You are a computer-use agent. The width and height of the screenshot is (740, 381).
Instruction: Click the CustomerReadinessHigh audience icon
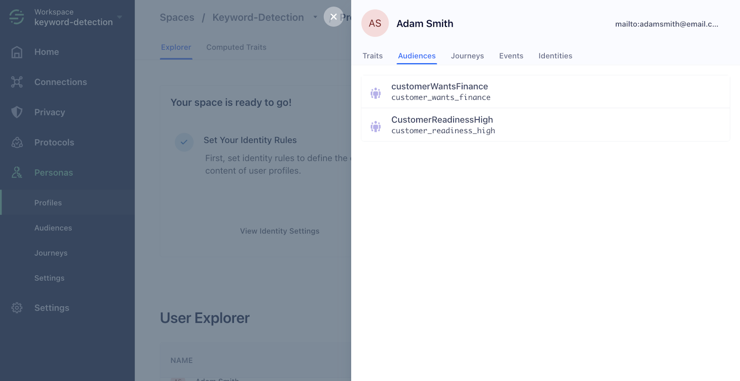(x=376, y=126)
